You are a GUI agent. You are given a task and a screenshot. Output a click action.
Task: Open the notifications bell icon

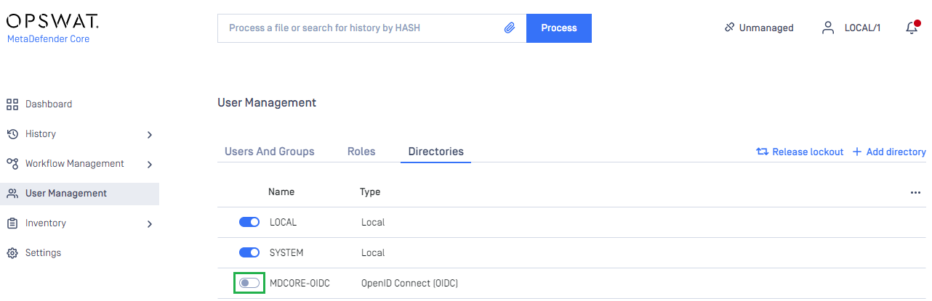tap(912, 28)
